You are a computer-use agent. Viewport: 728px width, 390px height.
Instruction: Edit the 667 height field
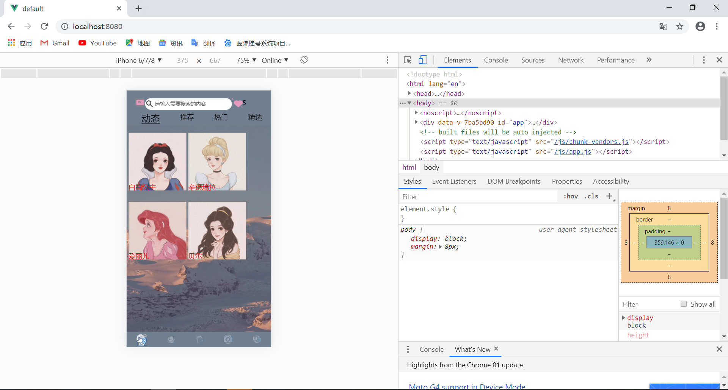(215, 61)
